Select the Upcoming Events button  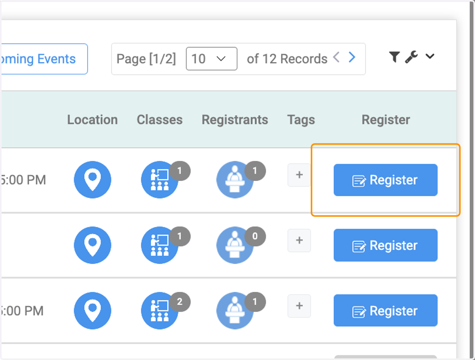point(44,59)
